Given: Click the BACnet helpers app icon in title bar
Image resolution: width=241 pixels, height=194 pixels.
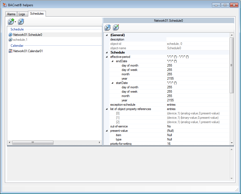Looking at the screenshot, I should (5, 5).
